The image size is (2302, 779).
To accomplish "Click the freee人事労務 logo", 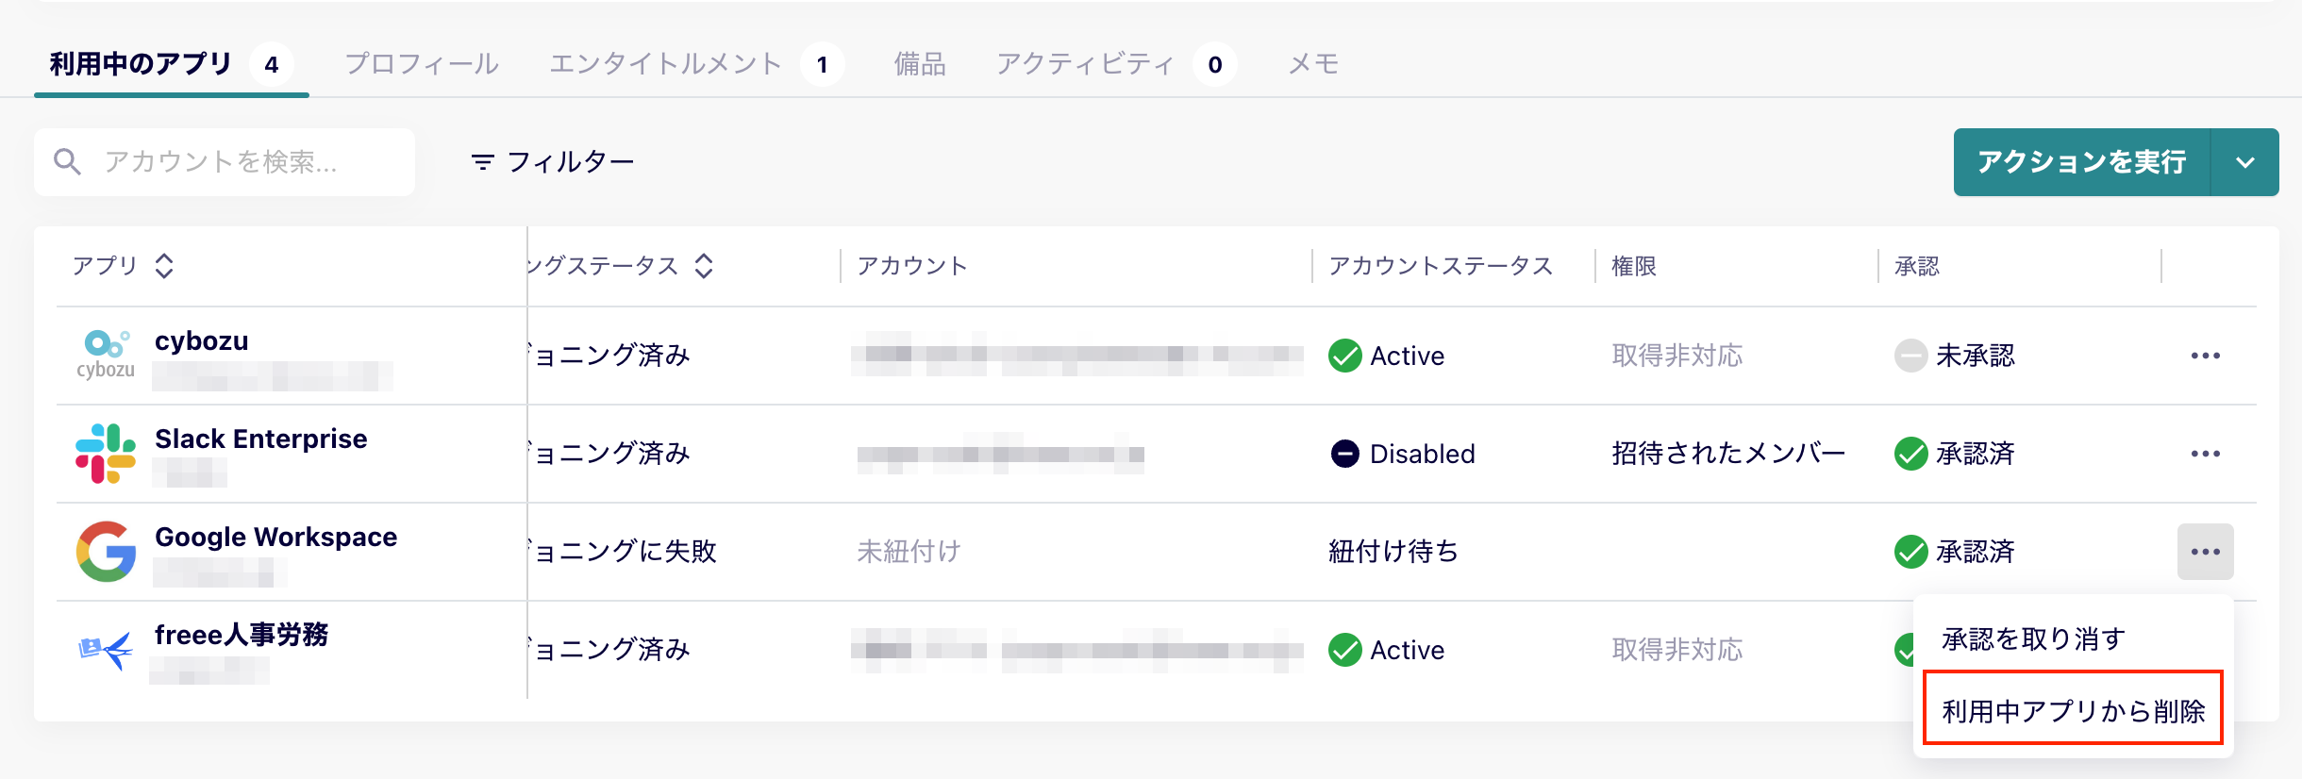I will coord(106,650).
